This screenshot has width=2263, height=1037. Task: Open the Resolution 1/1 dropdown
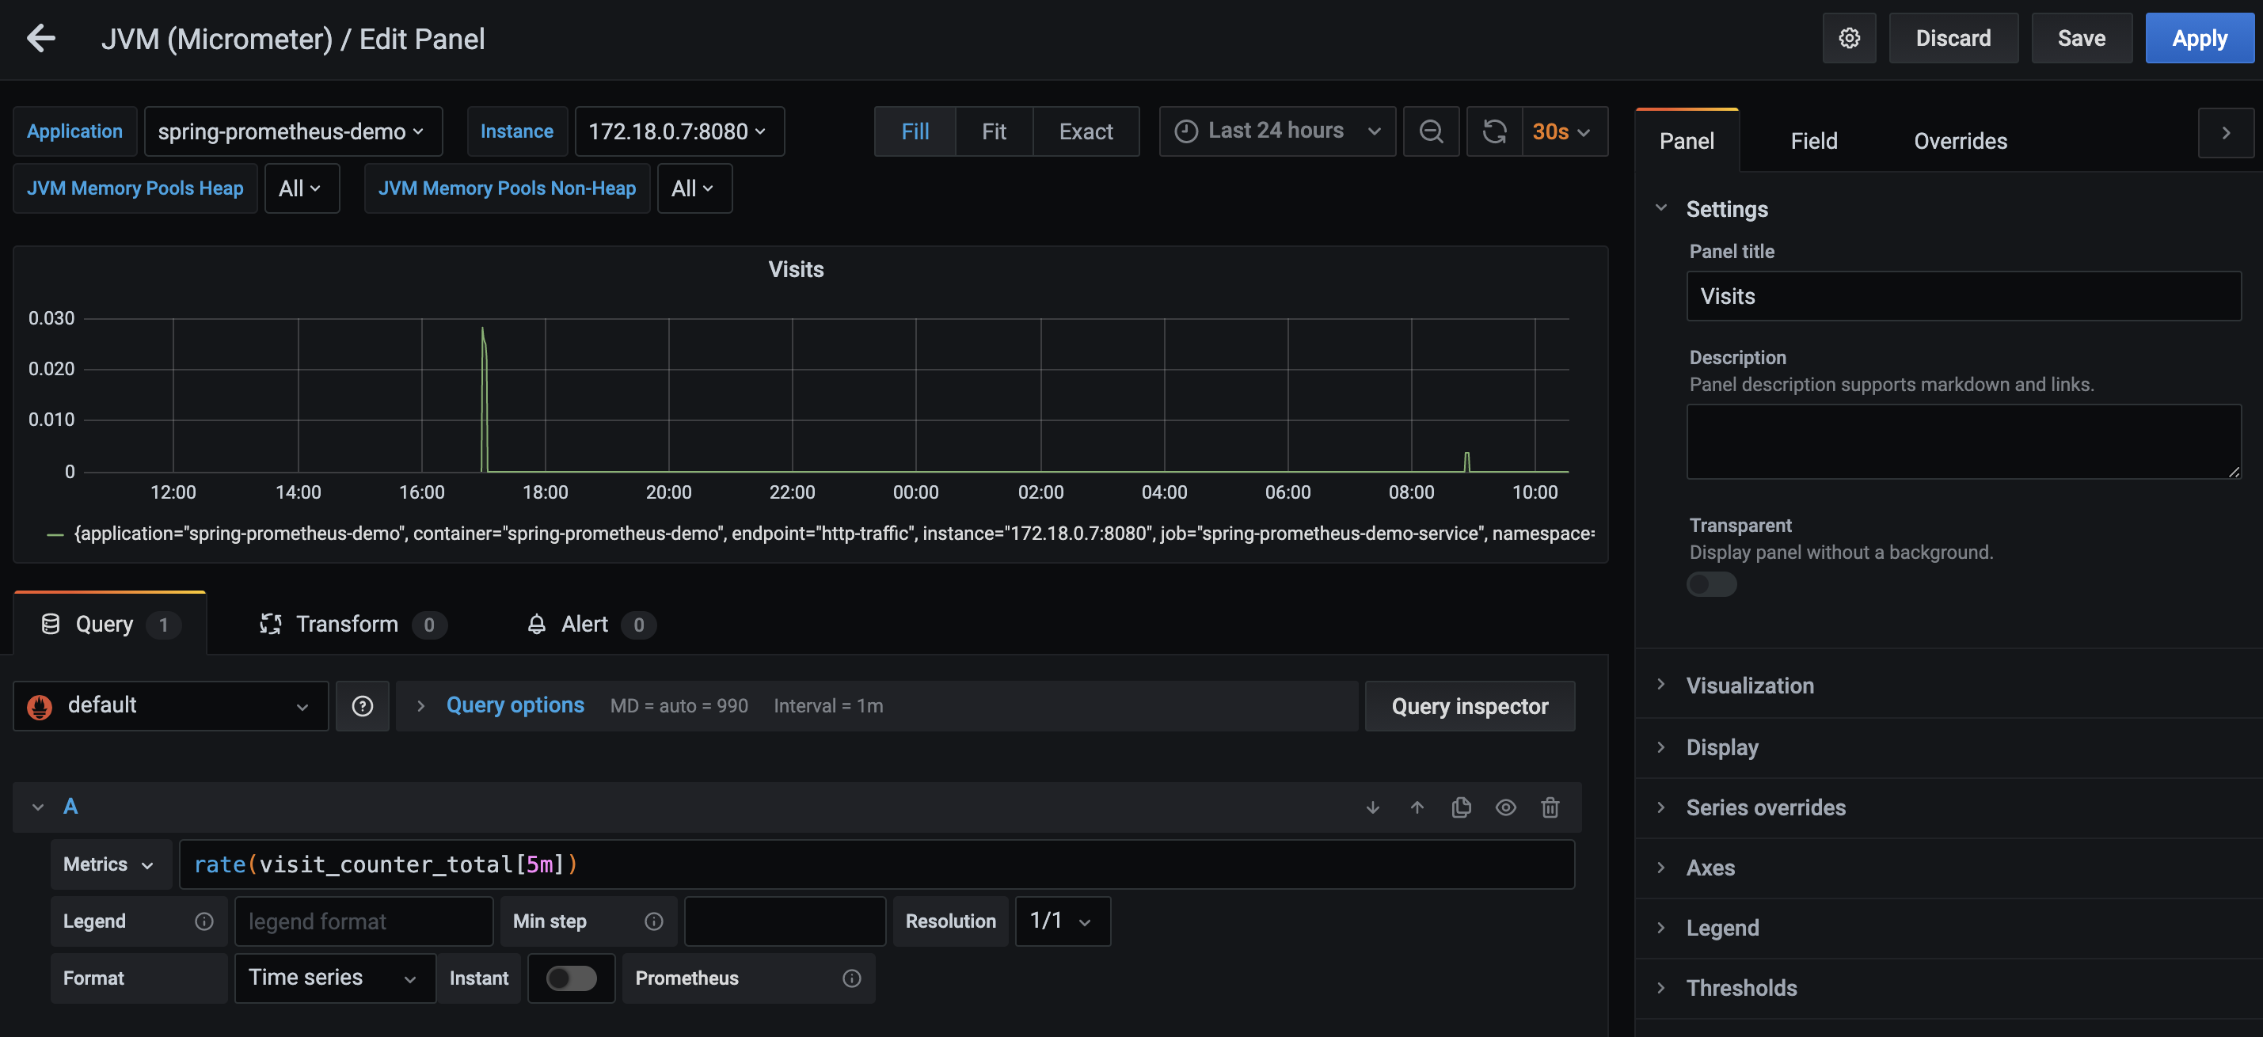click(1061, 921)
